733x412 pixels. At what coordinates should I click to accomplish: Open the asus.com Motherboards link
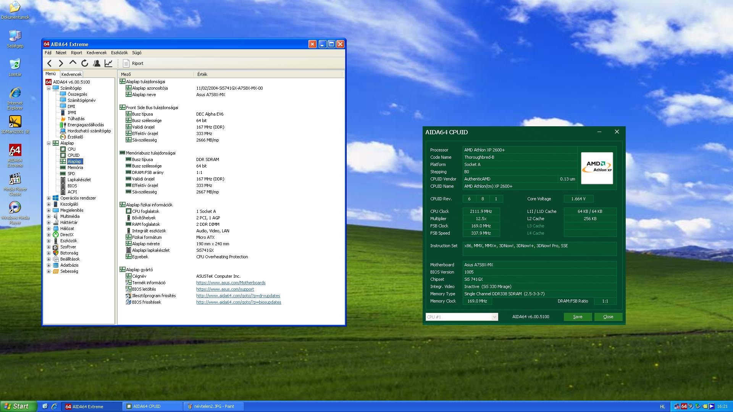231,283
